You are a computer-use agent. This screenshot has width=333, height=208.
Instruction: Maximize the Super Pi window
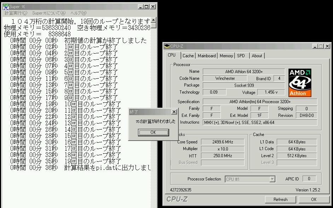click(x=146, y=7)
